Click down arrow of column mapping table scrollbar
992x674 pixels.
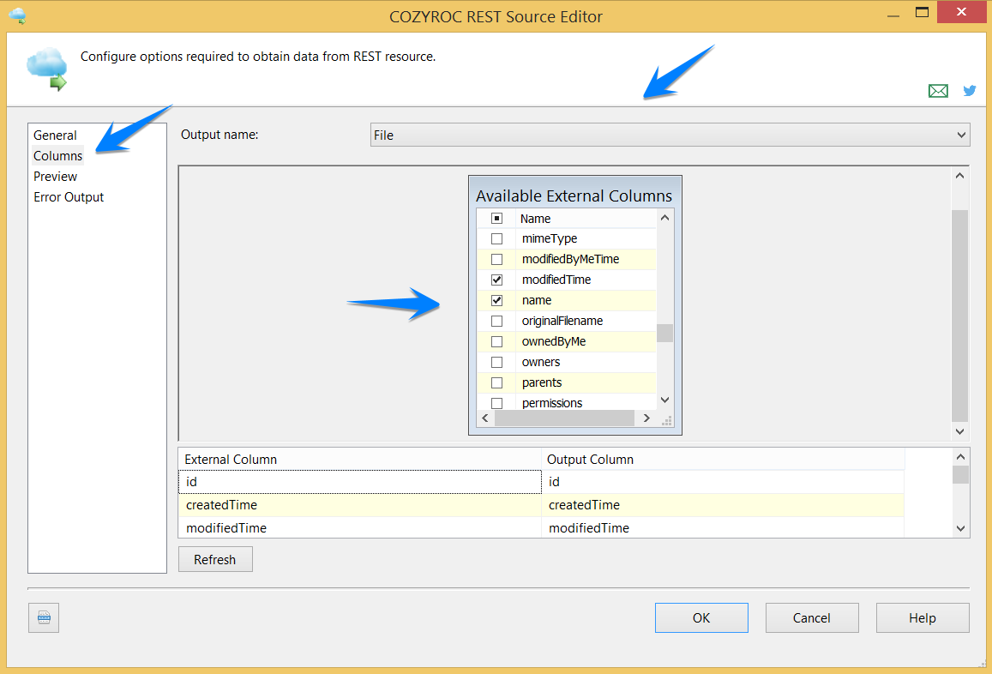pyautogui.click(x=960, y=528)
